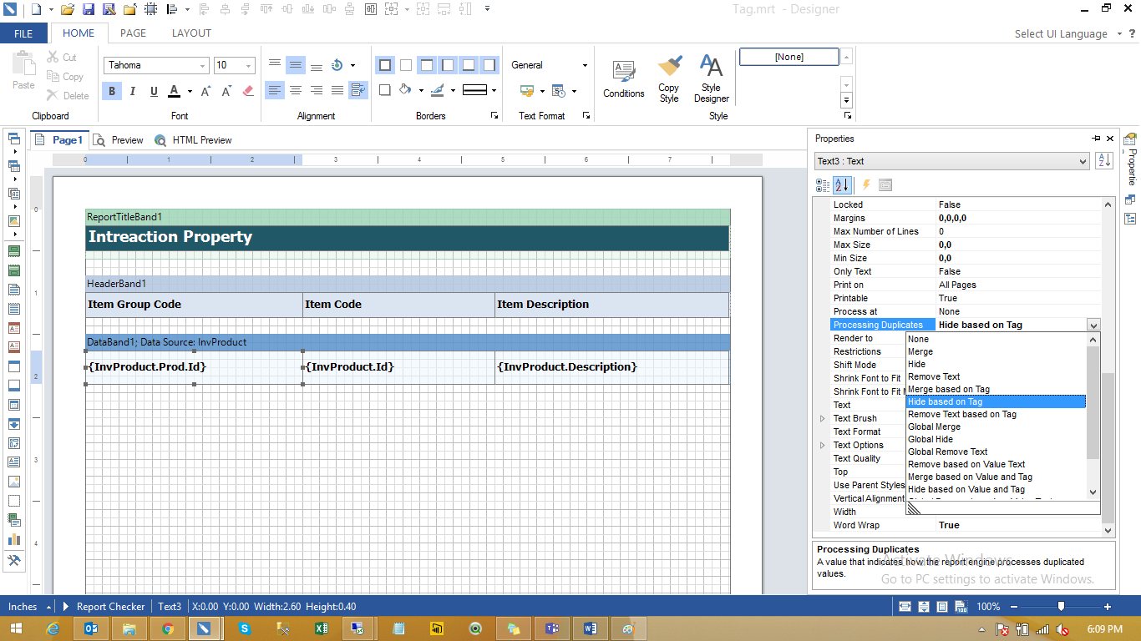Image resolution: width=1141 pixels, height=641 pixels.
Task: Open Microsoft Word from the taskbar
Action: tap(590, 628)
